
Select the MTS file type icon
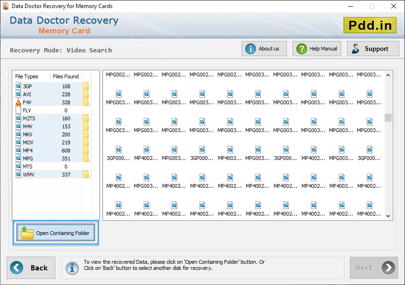tap(18, 166)
